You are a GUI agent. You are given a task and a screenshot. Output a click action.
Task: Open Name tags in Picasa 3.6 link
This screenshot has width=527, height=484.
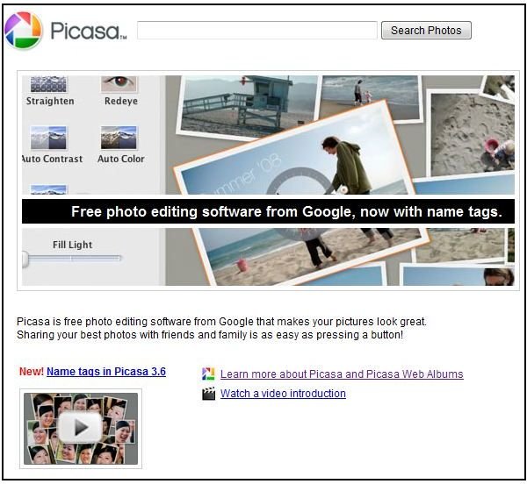point(106,372)
